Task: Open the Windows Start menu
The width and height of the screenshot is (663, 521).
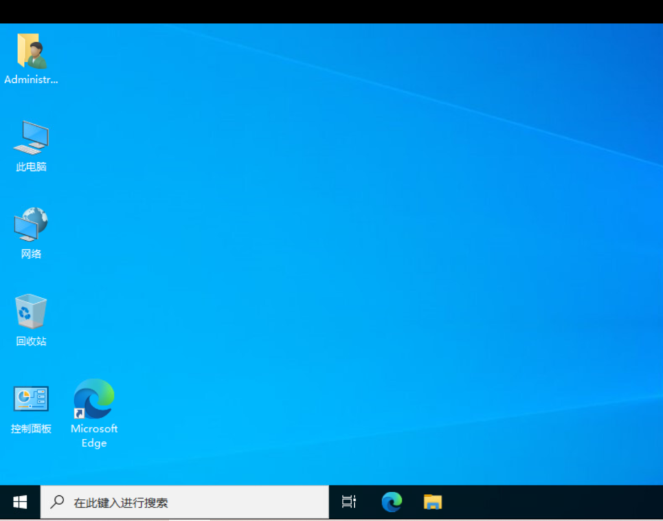Action: 20,502
